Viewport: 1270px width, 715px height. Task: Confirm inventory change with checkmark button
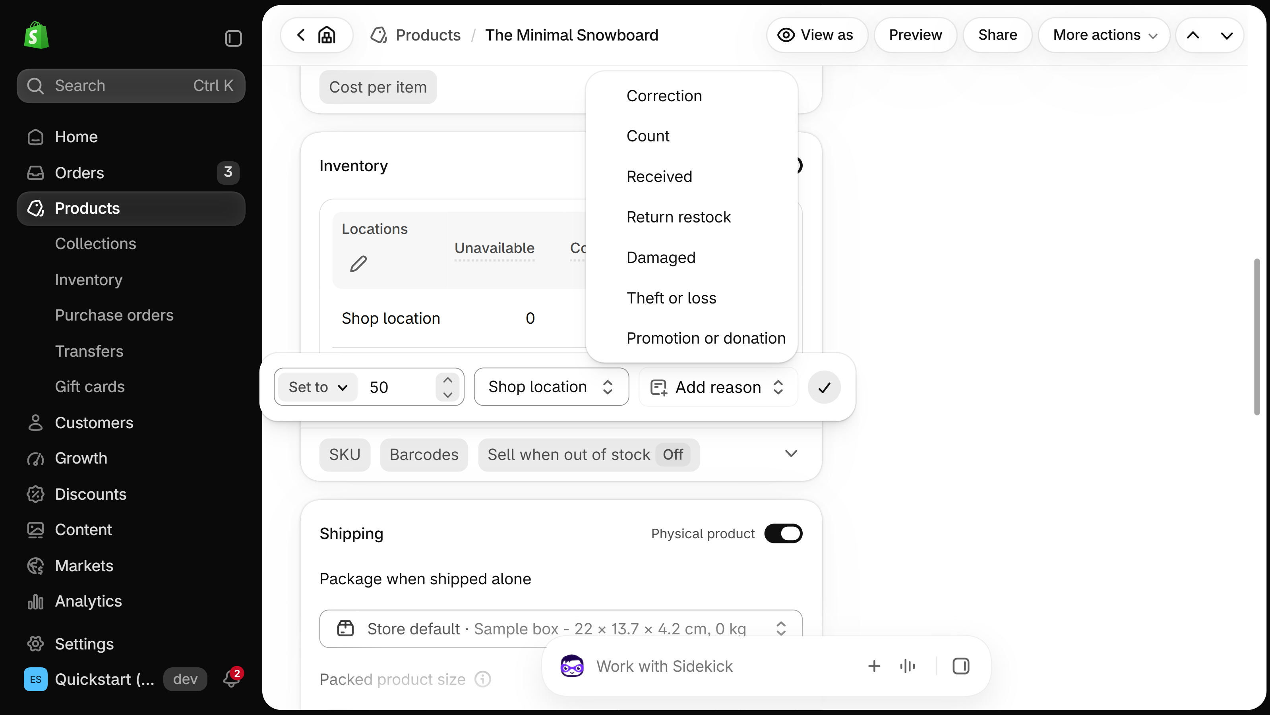coord(824,387)
